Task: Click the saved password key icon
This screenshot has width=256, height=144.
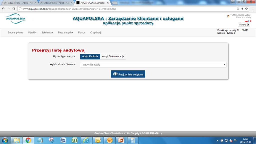Action: (242, 9)
